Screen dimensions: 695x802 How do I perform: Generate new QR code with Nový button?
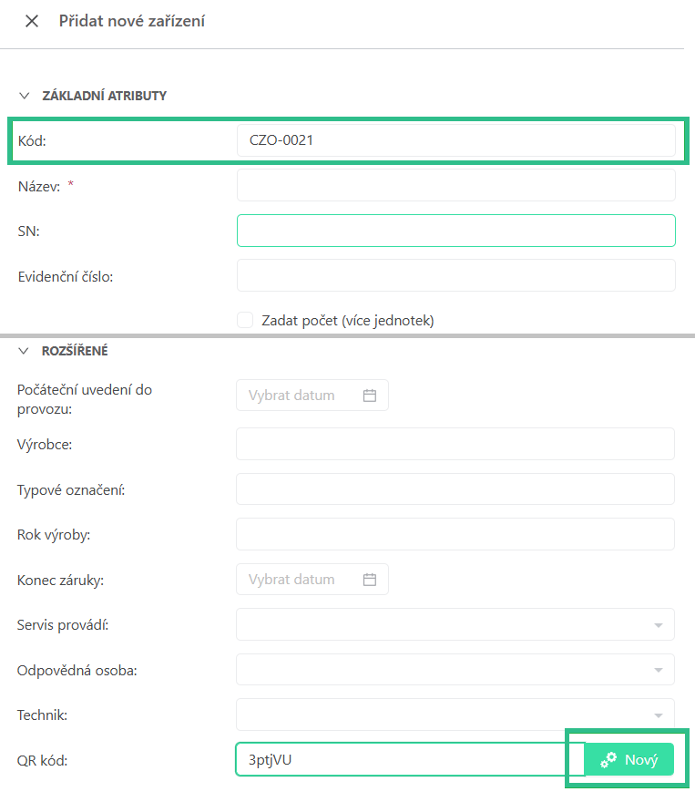pyautogui.click(x=629, y=760)
